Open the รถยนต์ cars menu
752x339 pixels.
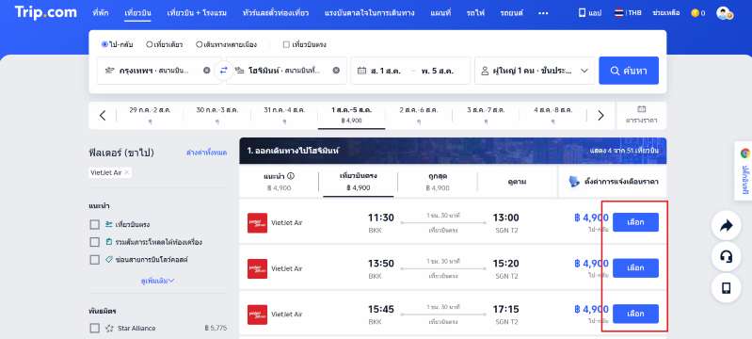point(511,13)
